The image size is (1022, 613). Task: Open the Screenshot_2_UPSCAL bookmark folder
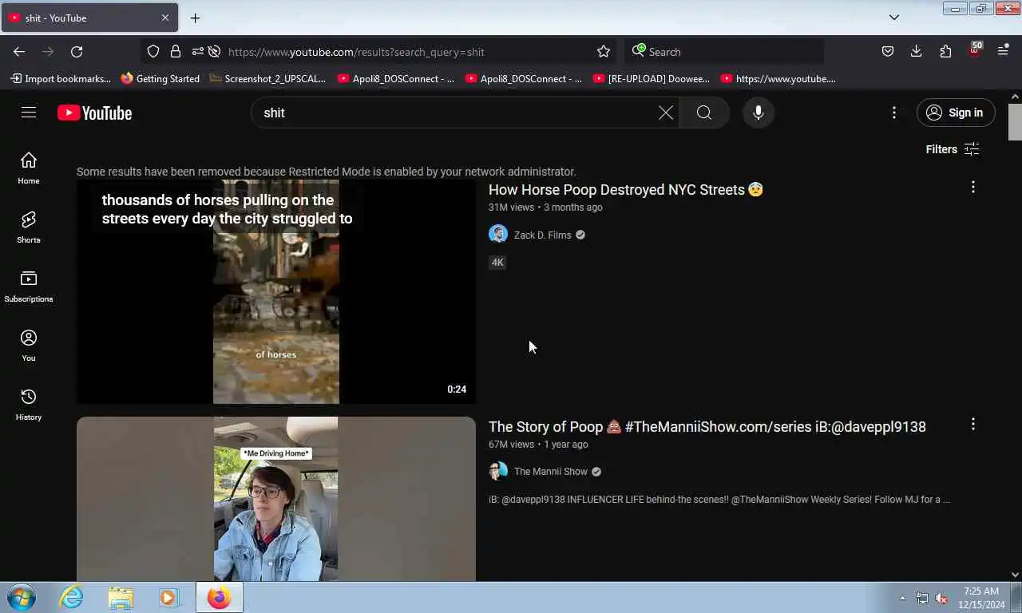pos(267,79)
